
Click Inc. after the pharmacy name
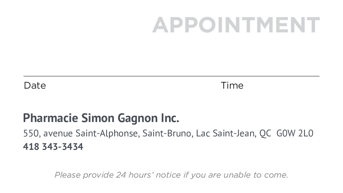[x=170, y=118]
